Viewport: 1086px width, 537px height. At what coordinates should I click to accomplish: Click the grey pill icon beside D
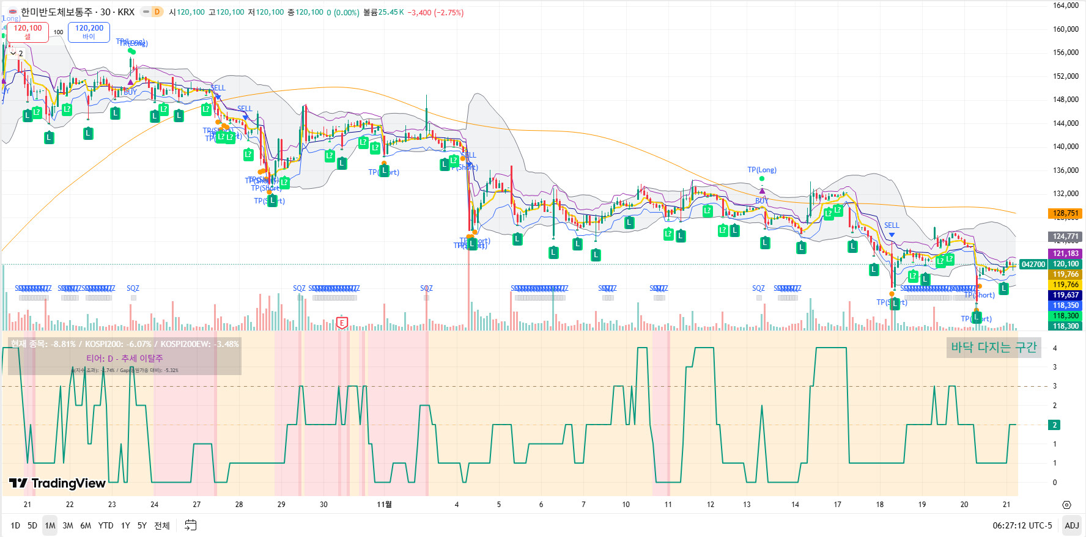coord(146,12)
